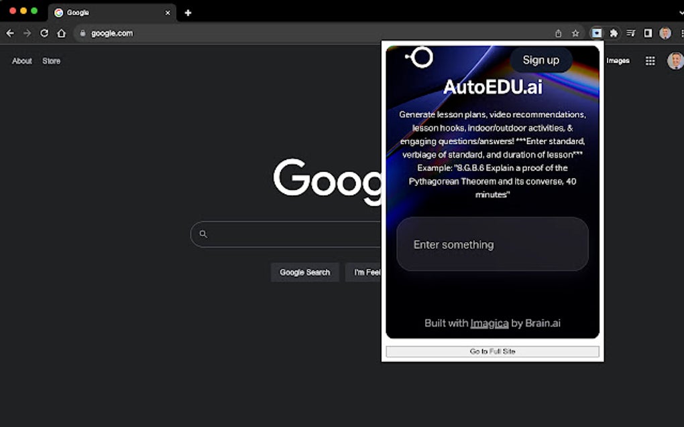The image size is (684, 427).
Task: Click the Sign up button
Action: 540,60
